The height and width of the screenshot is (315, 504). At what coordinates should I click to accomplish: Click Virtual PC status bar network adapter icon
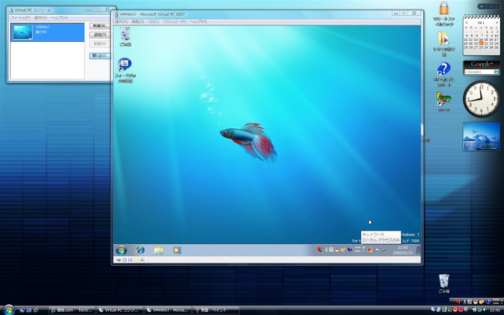(142, 260)
